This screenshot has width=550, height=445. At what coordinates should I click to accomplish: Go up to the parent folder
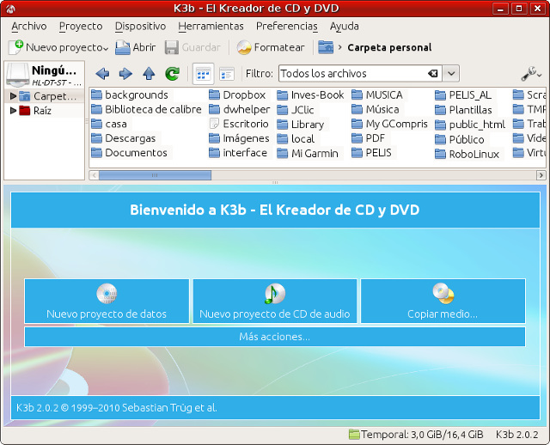[x=149, y=74]
